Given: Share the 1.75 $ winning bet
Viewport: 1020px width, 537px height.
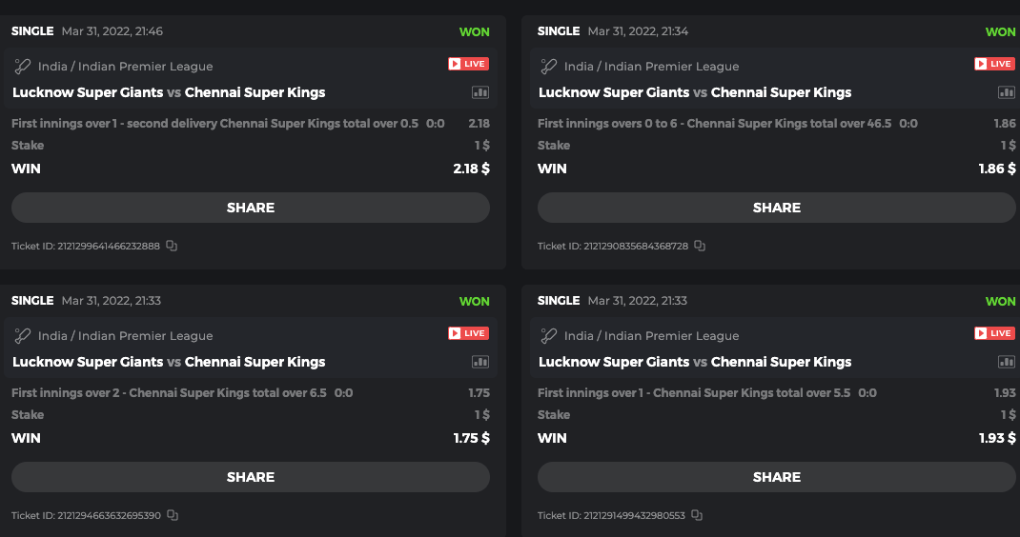Looking at the screenshot, I should coord(251,477).
